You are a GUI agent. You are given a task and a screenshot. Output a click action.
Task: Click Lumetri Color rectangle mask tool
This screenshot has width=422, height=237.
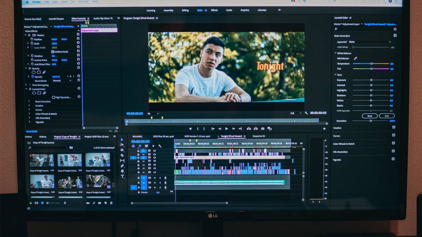[x=39, y=93]
